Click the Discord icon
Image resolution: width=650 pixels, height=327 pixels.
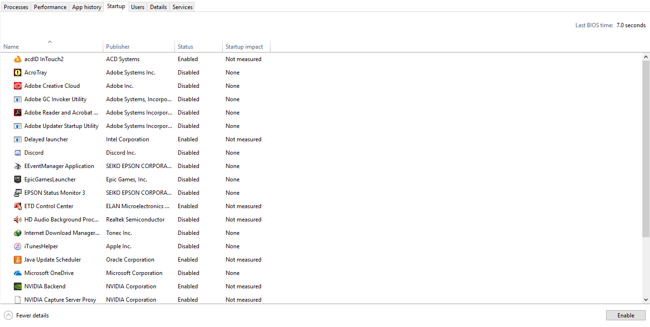click(18, 153)
